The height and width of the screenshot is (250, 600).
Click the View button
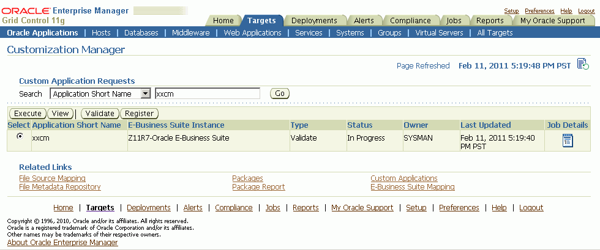tap(60, 114)
